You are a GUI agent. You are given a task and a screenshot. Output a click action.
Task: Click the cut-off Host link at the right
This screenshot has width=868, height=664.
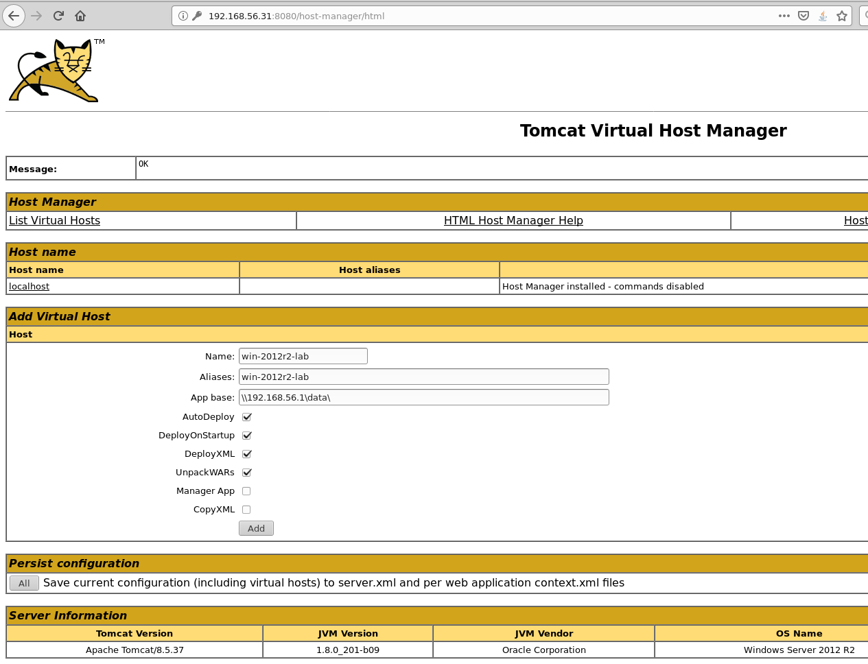[856, 220]
